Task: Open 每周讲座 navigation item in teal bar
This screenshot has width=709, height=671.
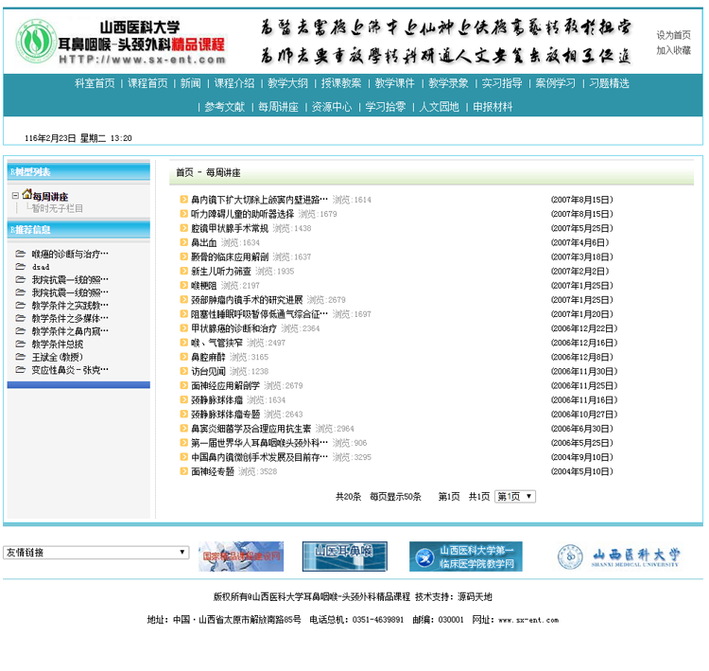Action: pos(278,107)
